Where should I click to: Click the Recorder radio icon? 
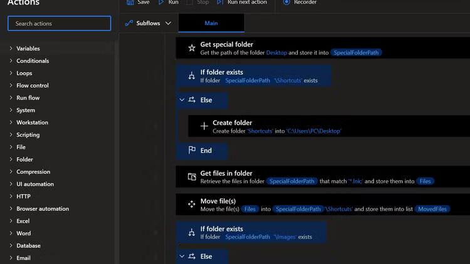coord(286,3)
